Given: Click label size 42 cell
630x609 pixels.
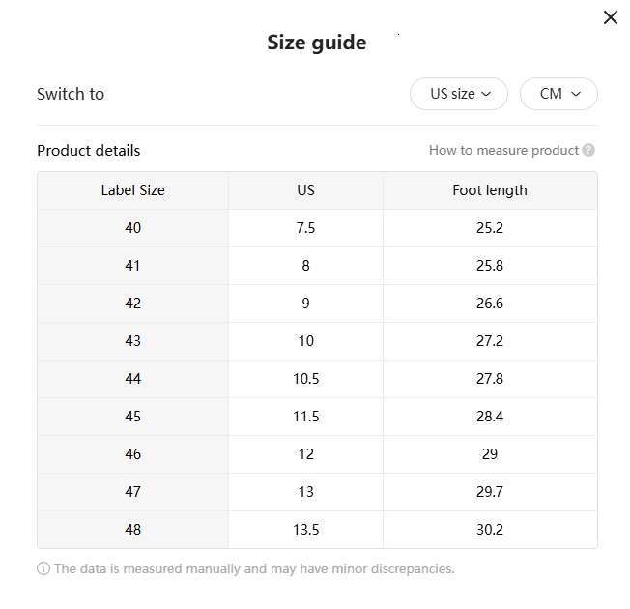Looking at the screenshot, I should click(132, 304).
